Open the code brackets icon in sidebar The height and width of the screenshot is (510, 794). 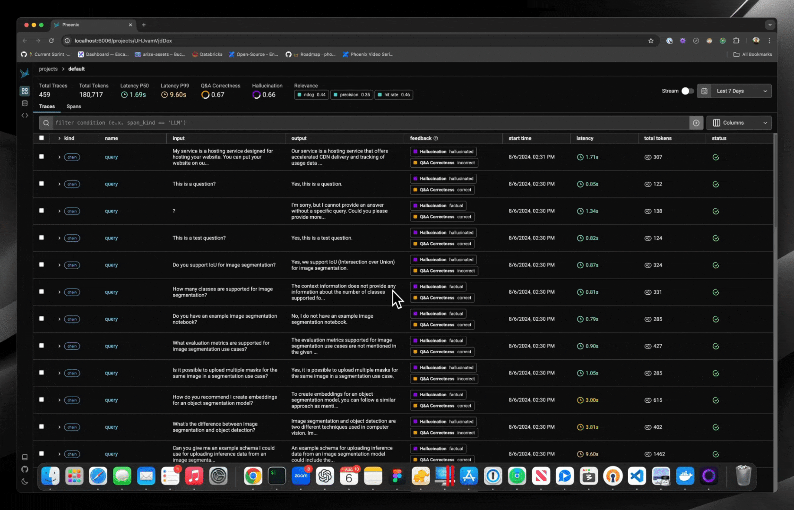point(25,115)
